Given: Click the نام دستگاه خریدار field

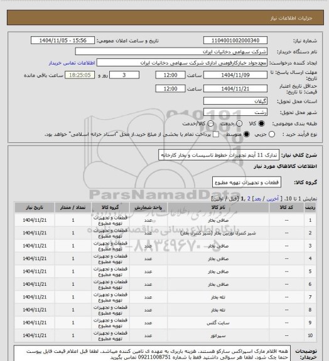Looking at the screenshot, I should (171, 51).
